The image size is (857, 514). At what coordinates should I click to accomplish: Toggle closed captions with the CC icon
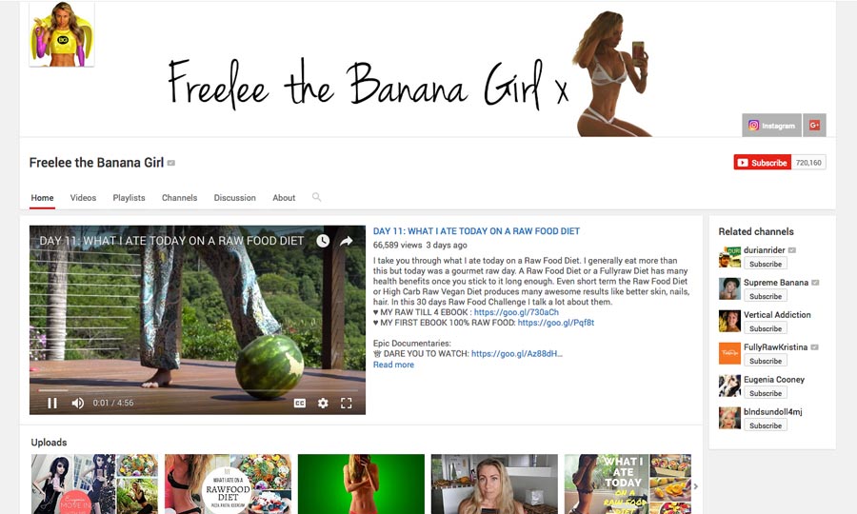[x=300, y=404]
